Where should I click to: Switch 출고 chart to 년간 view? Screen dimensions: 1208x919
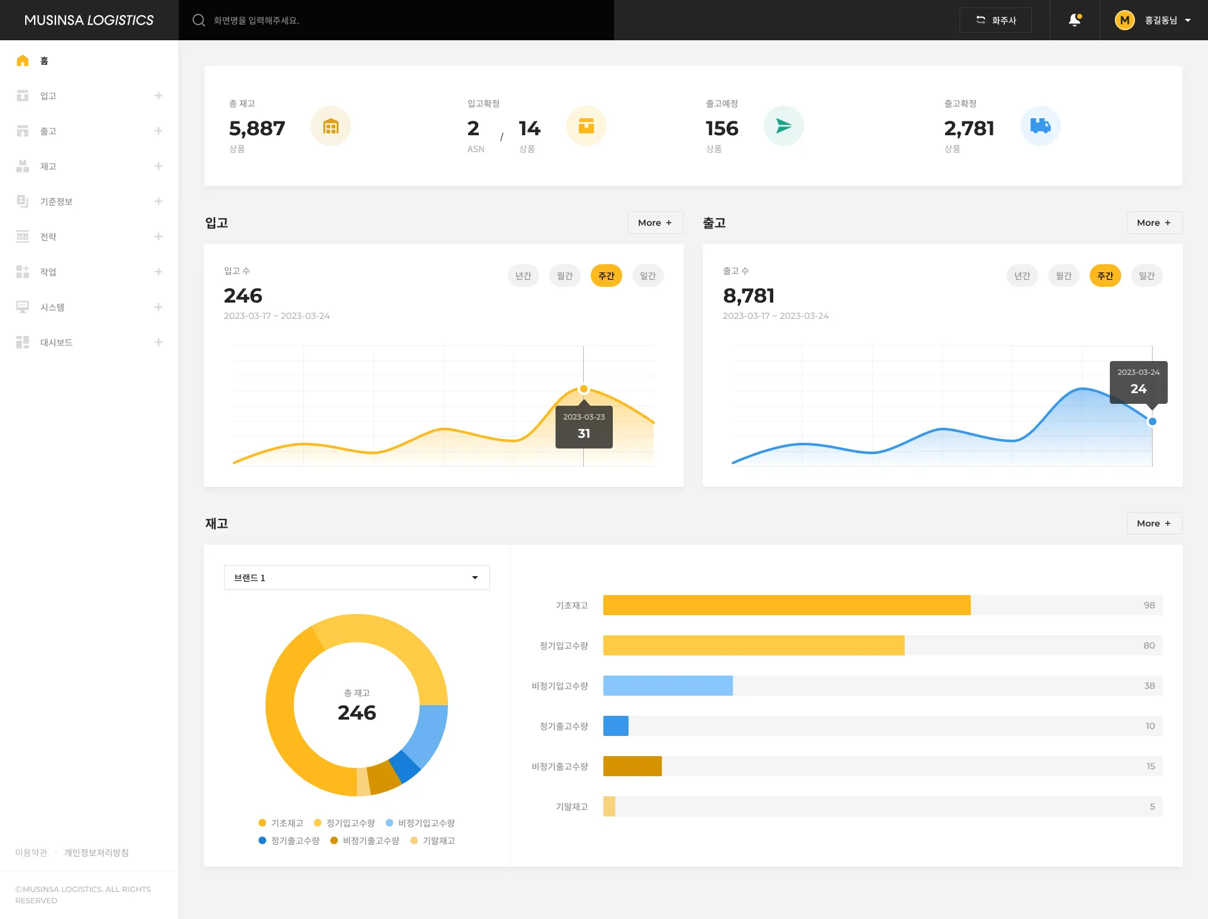tap(1022, 276)
